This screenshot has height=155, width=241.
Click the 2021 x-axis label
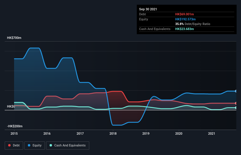[212, 133]
